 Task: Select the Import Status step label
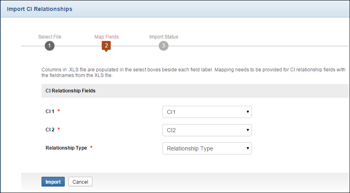164,37
